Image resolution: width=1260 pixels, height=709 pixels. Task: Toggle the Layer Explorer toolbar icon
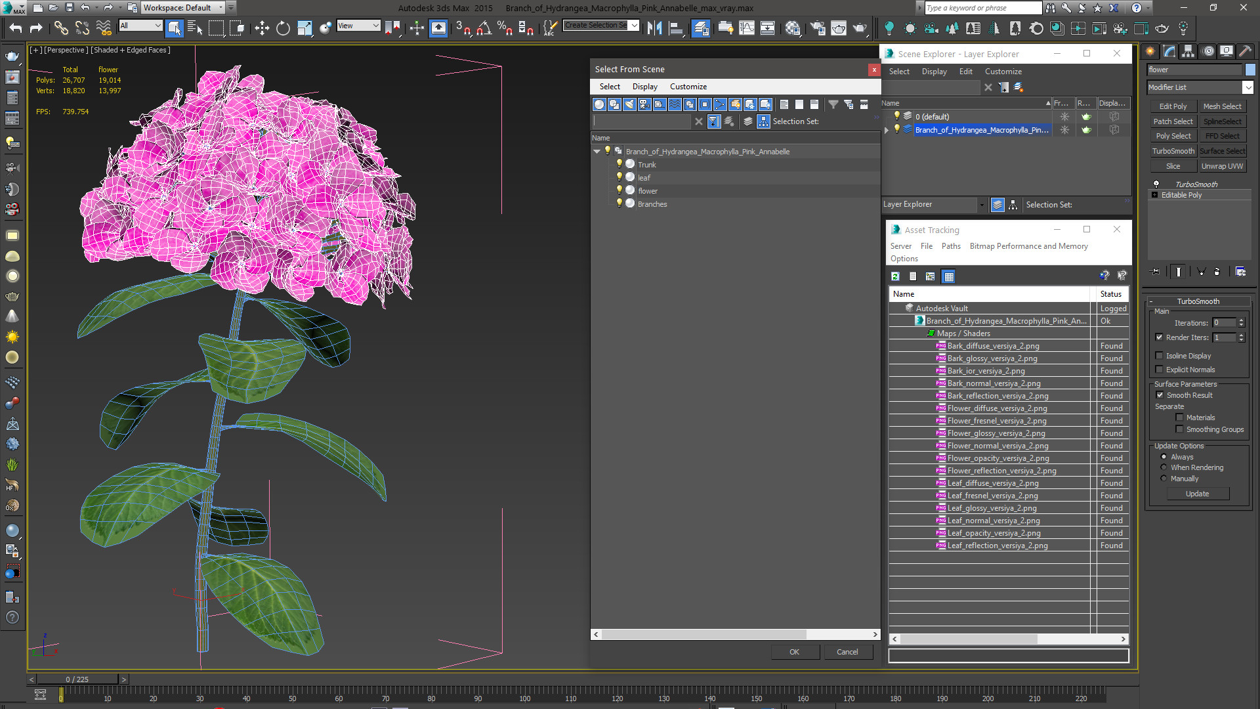coord(701,28)
